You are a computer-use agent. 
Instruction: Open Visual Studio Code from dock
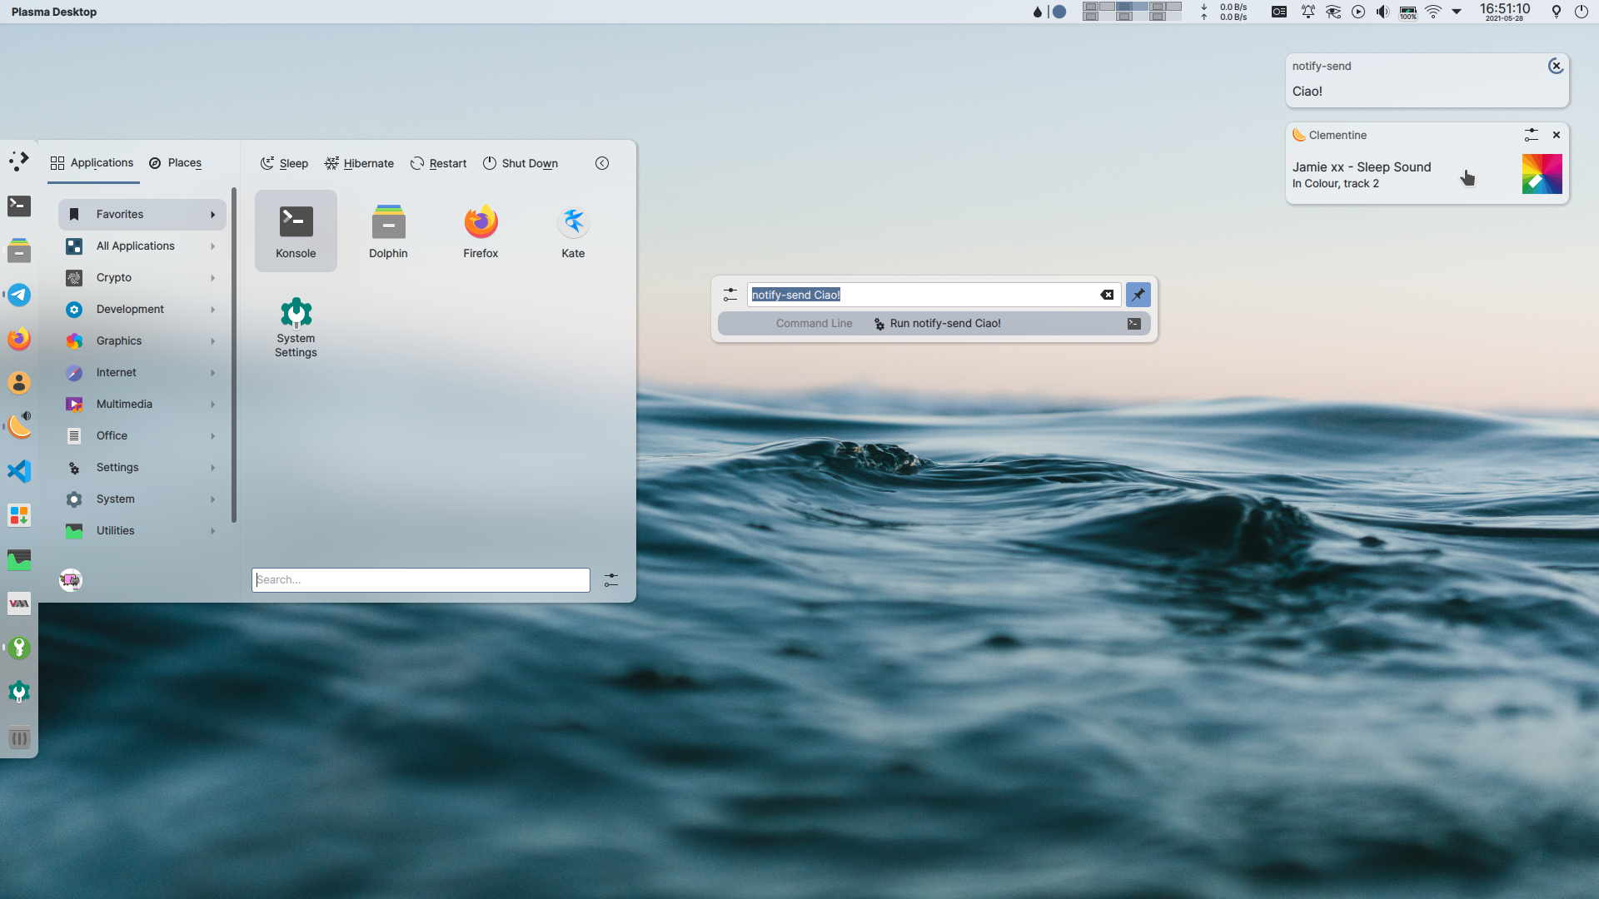tap(19, 471)
